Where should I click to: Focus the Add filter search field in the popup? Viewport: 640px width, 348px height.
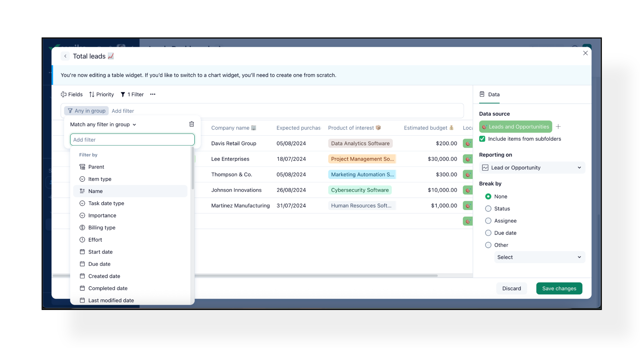pyautogui.click(x=132, y=139)
